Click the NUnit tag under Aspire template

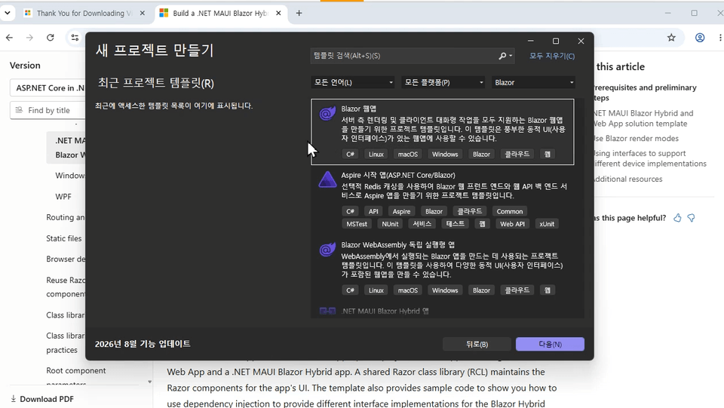click(390, 224)
